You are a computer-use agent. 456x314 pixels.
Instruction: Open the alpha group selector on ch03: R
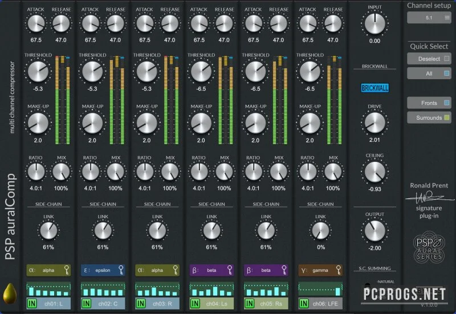pos(157,270)
